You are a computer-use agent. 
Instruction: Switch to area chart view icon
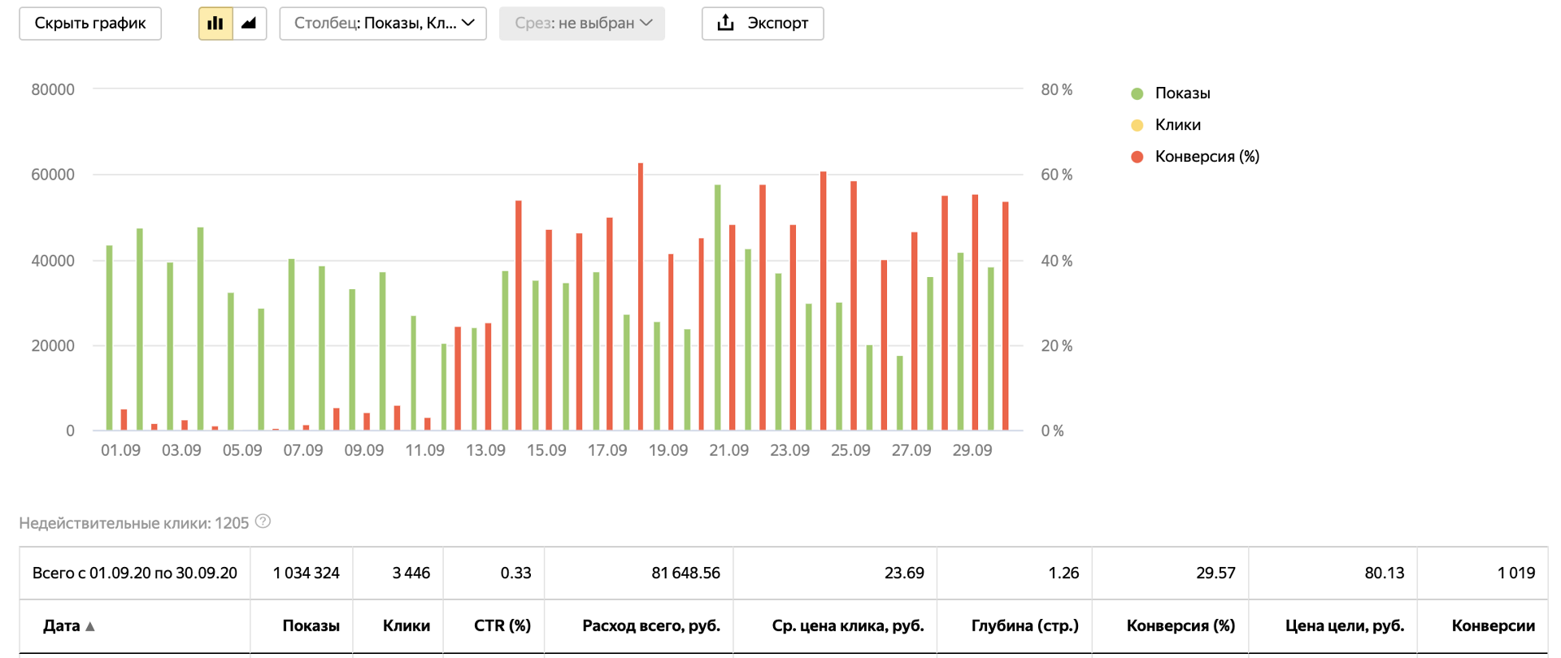[x=250, y=24]
